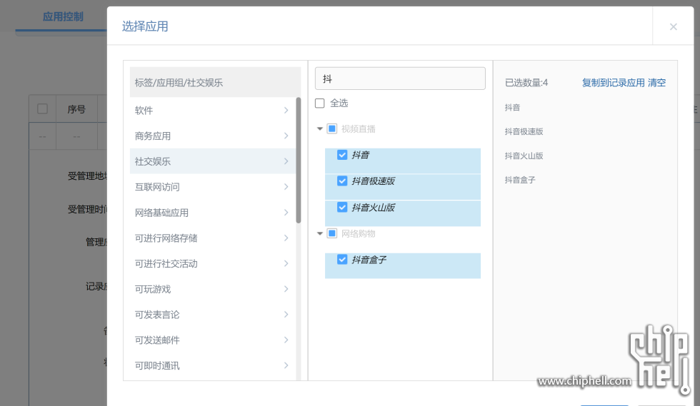
Task: Uncheck the 抖音 checkbox
Action: pos(342,155)
